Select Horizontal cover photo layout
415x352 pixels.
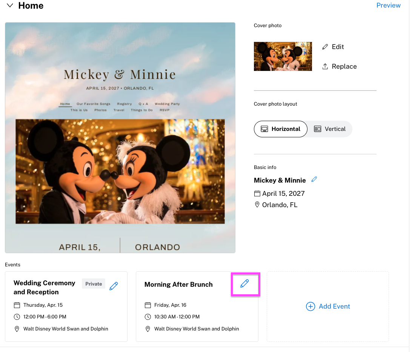click(280, 129)
